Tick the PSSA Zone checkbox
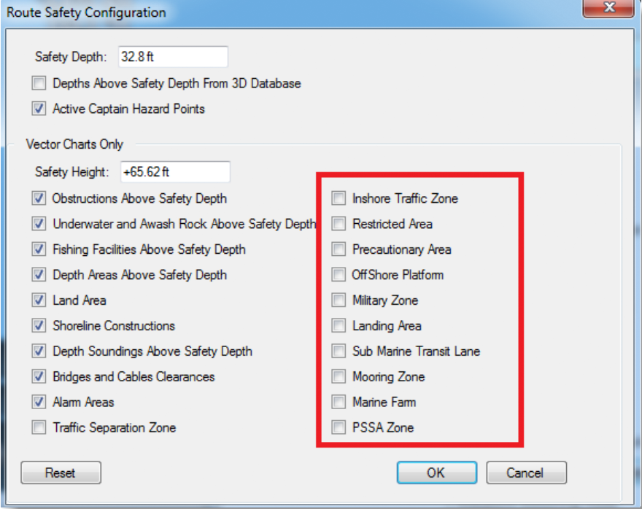The width and height of the screenshot is (642, 509). 339,427
